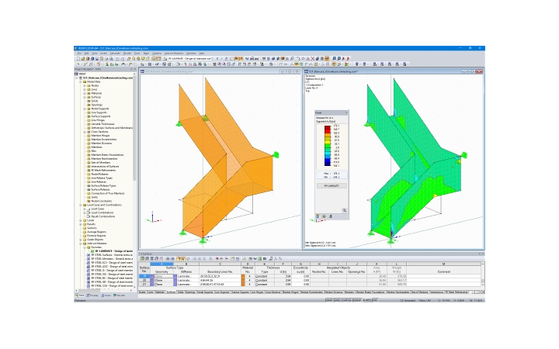Open the Nodal Supports table tab
This screenshot has width=559, height=349.
click(205, 292)
